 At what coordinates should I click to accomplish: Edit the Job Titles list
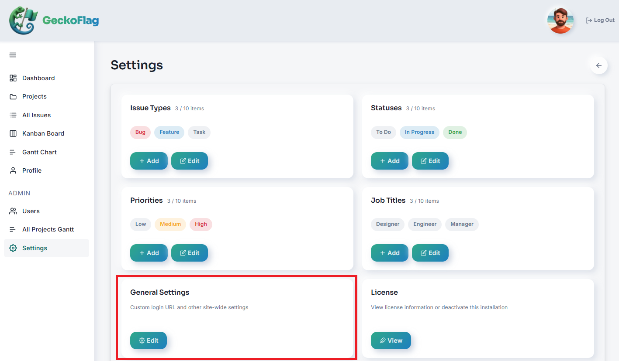(x=430, y=253)
